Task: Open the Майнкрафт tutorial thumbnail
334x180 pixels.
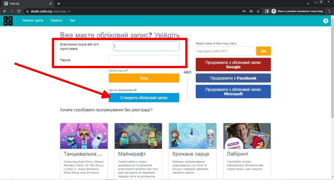Action: [138, 136]
